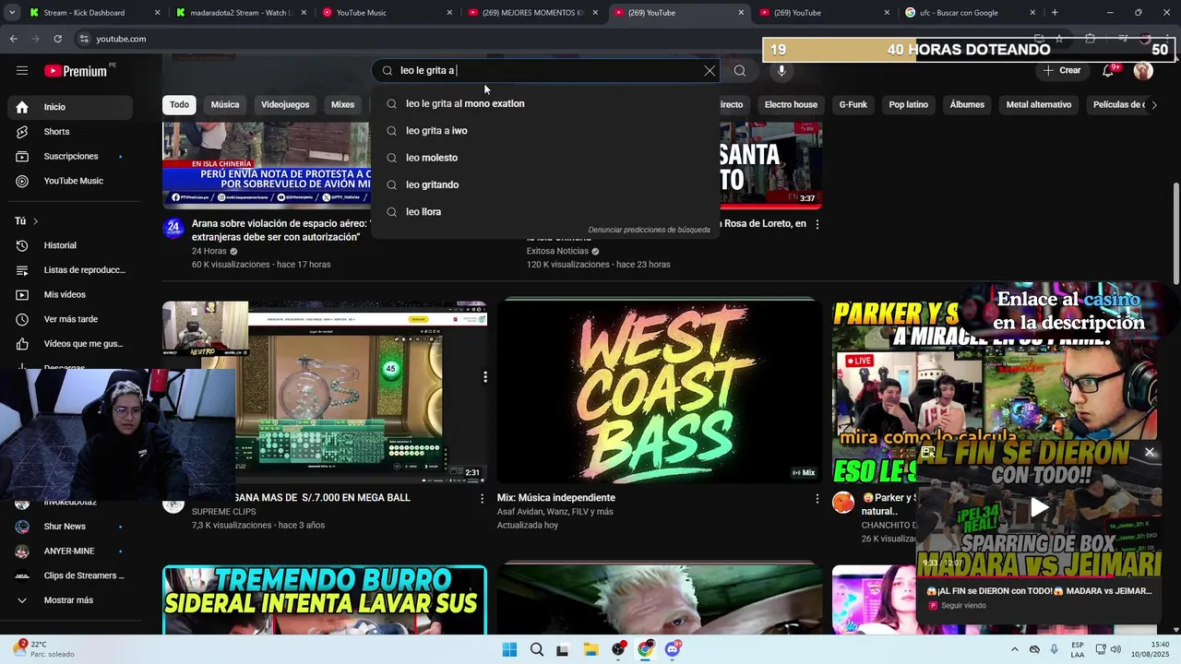Select the Mixes filter chip
The image size is (1181, 664).
[342, 105]
